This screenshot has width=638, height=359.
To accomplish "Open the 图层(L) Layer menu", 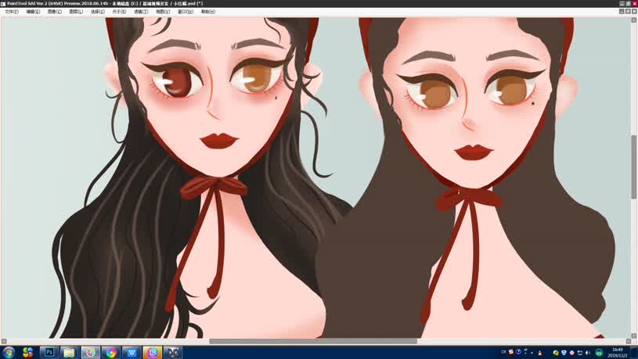I will (x=76, y=12).
